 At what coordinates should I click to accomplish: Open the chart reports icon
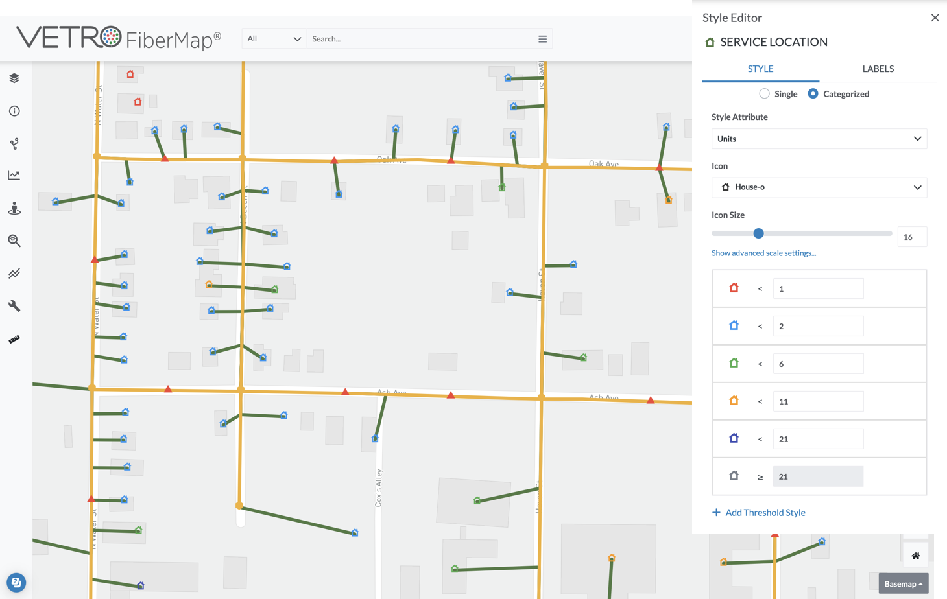click(x=14, y=175)
